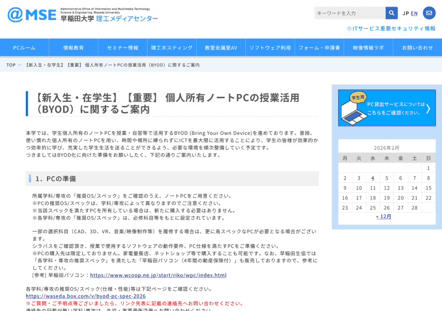The image size is (442, 311).
Task: Click the page title 個人所有ノートPCの授業活用
Action: pyautogui.click(x=232, y=98)
